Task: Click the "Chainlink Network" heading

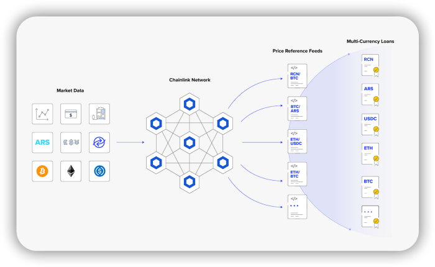Action: (x=190, y=80)
